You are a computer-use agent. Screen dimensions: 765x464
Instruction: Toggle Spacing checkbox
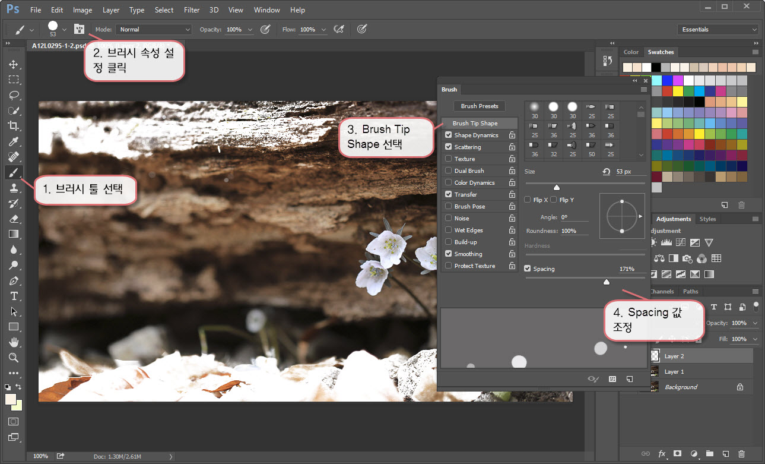coord(528,269)
